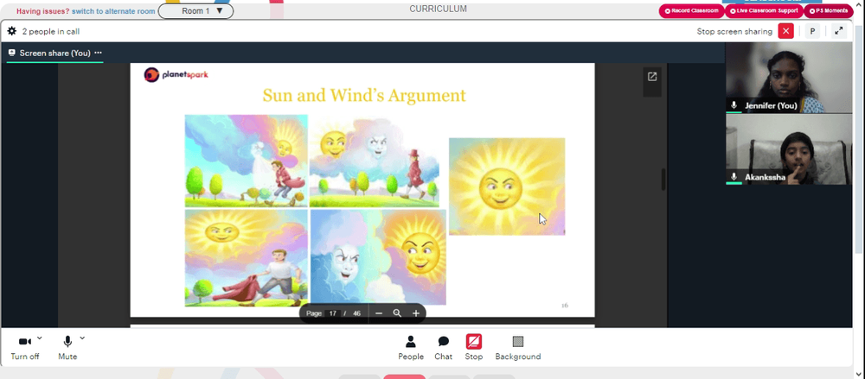865x379 pixels.
Task: Click the large smiling sun image
Action: 507,186
